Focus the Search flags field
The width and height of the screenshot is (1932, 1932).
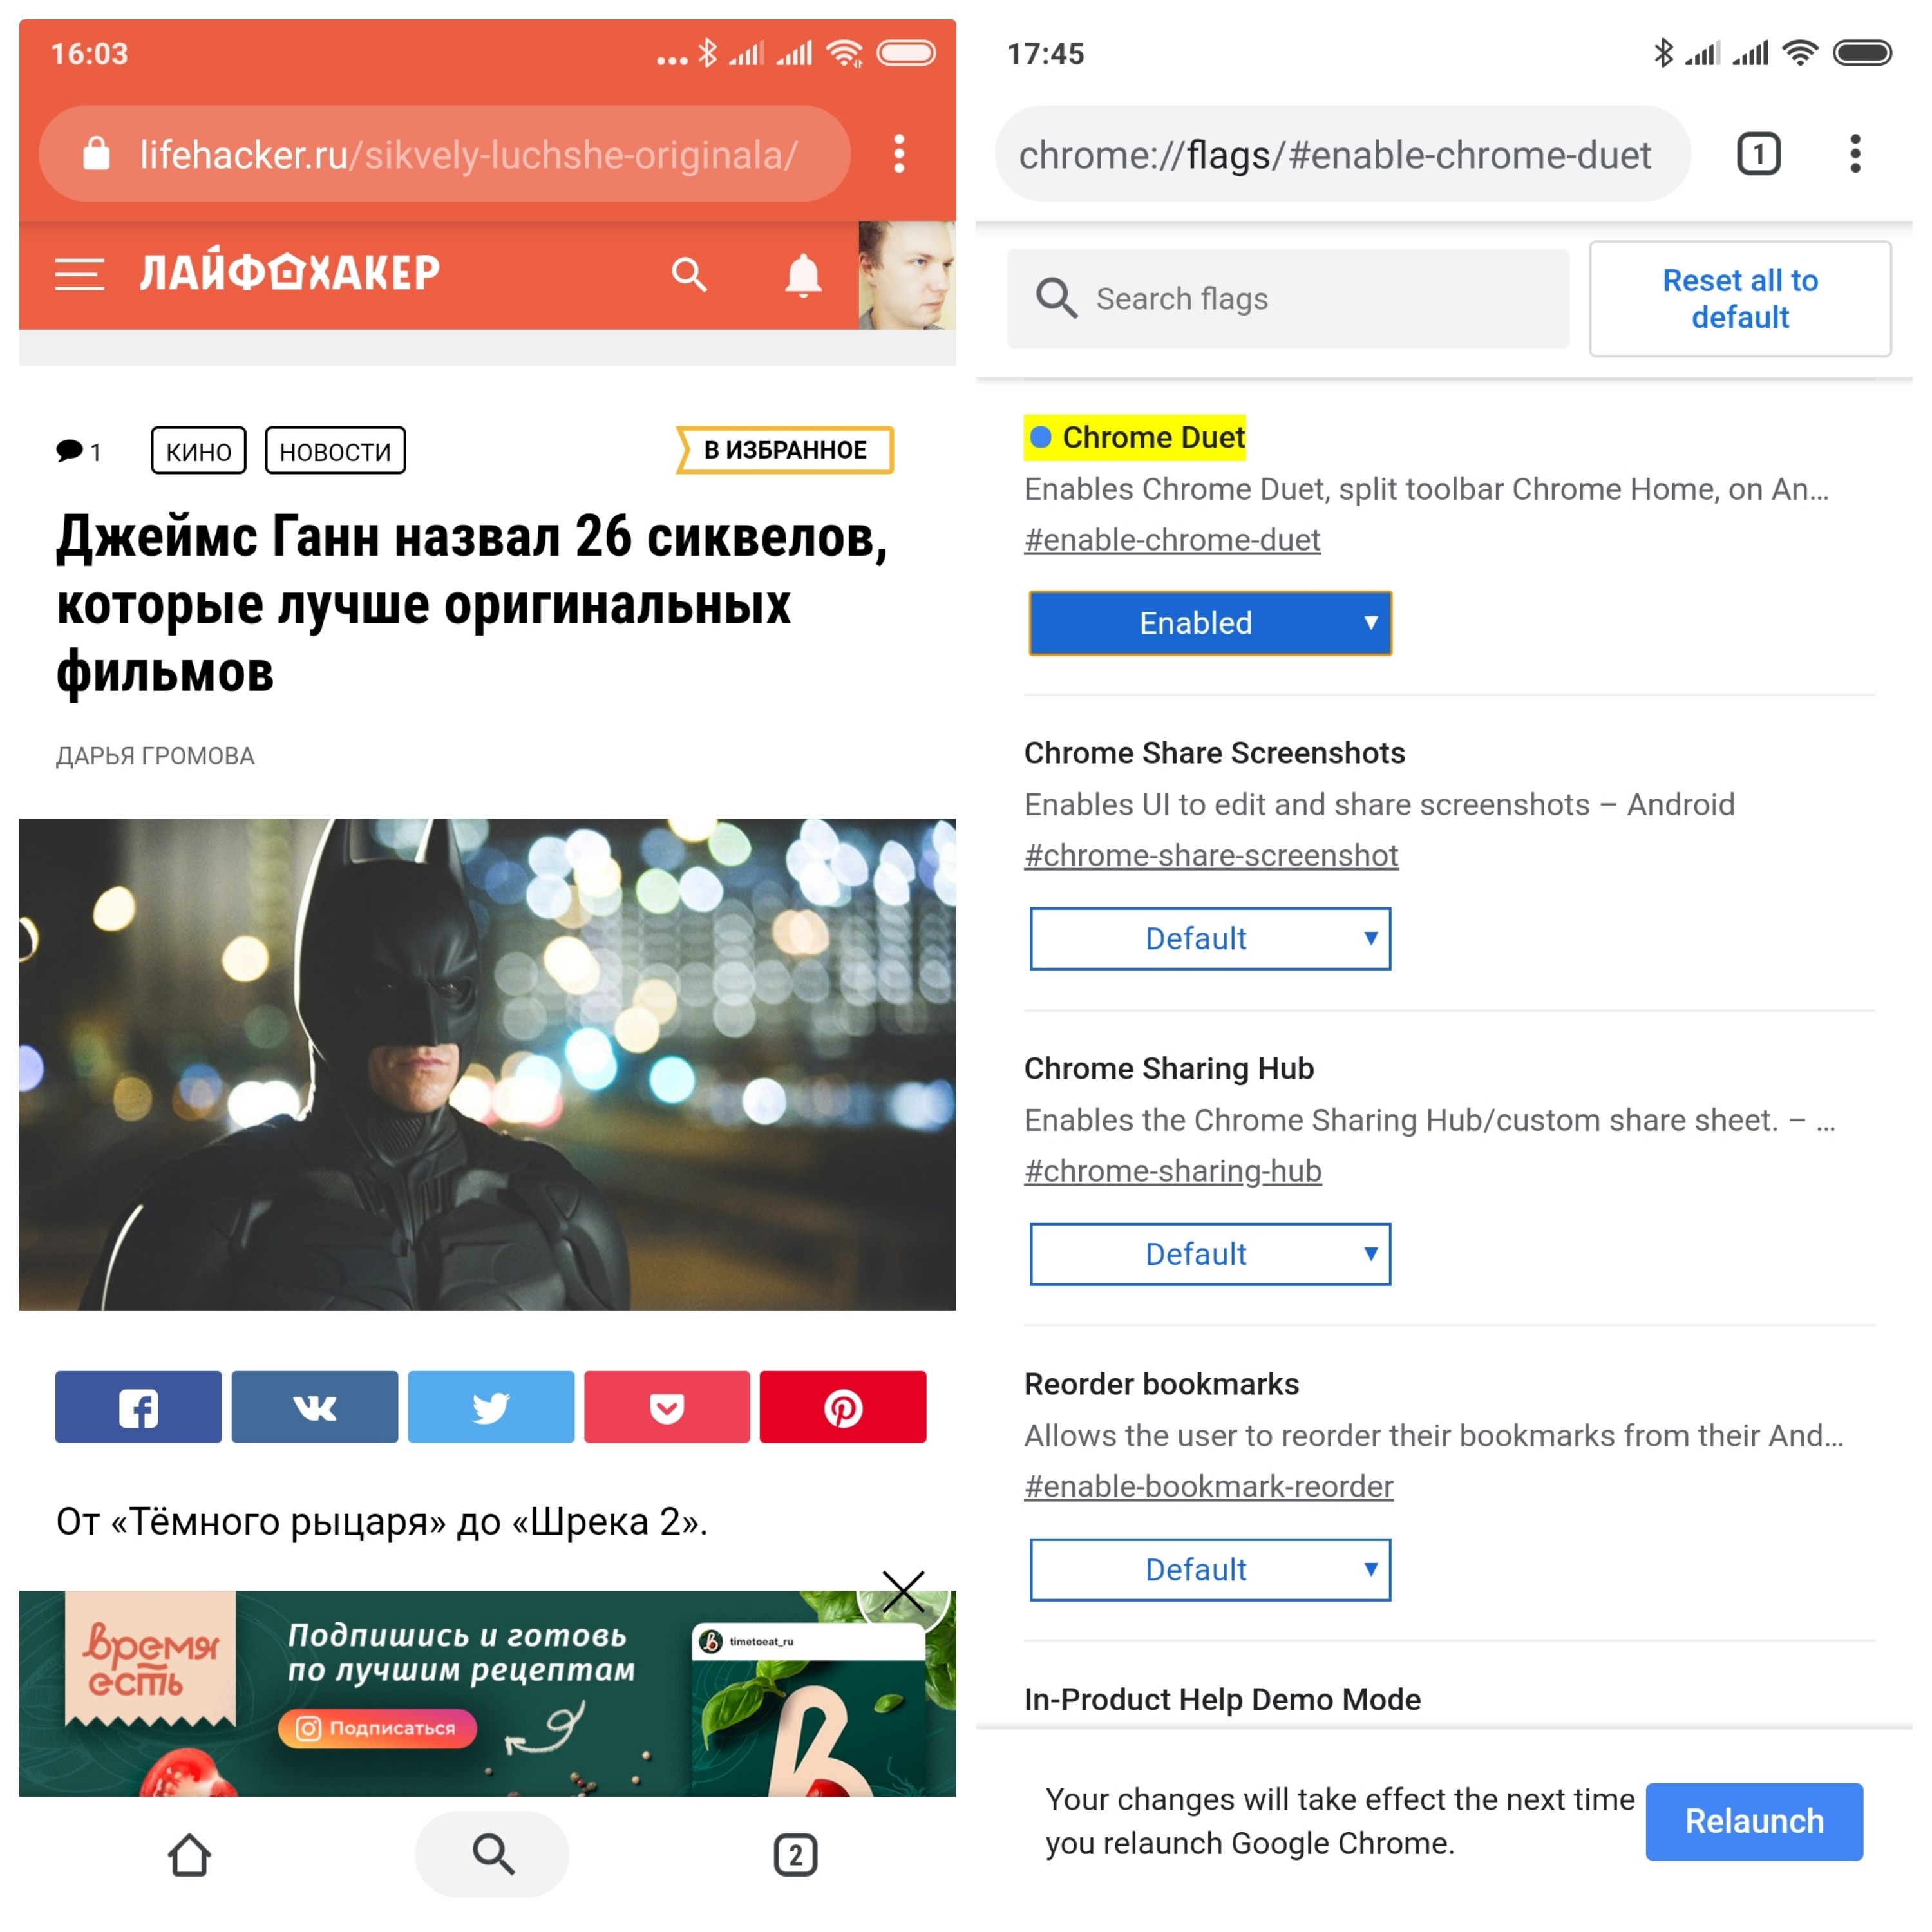(1288, 299)
